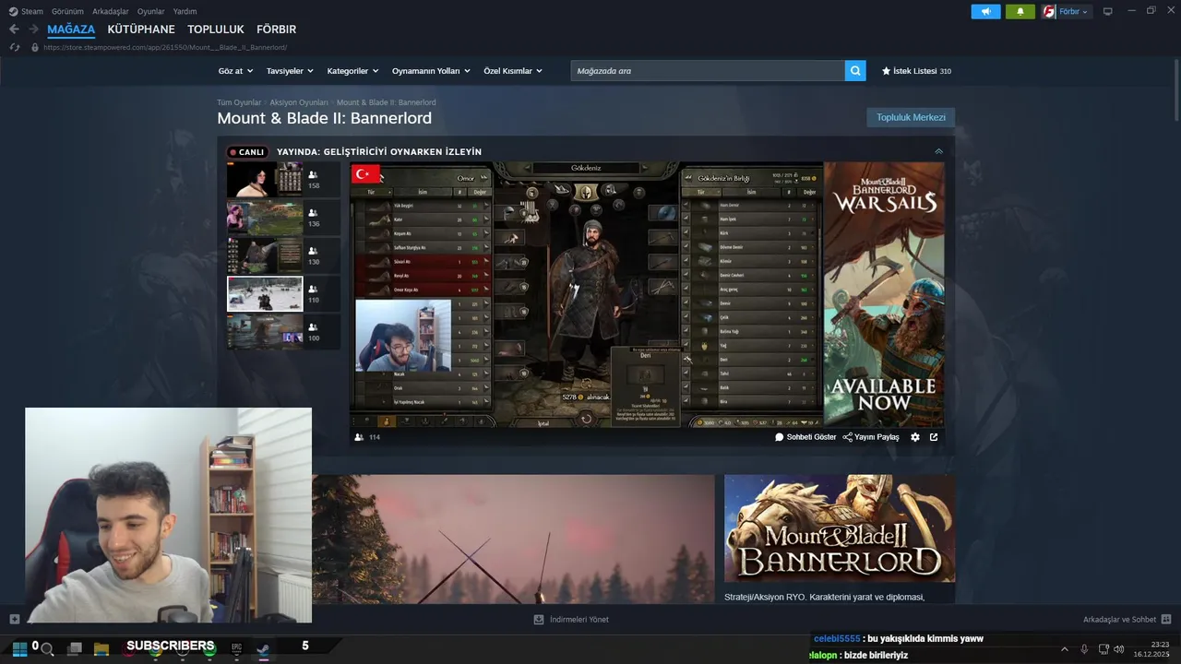1181x664 pixels.
Task: Open File Explorer from the taskbar
Action: pyautogui.click(x=101, y=649)
